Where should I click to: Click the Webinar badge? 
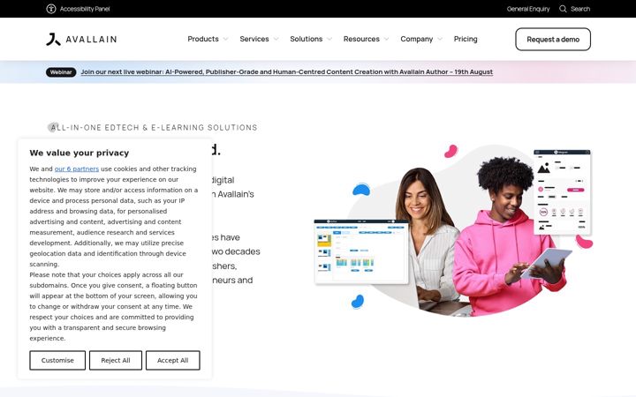61,72
